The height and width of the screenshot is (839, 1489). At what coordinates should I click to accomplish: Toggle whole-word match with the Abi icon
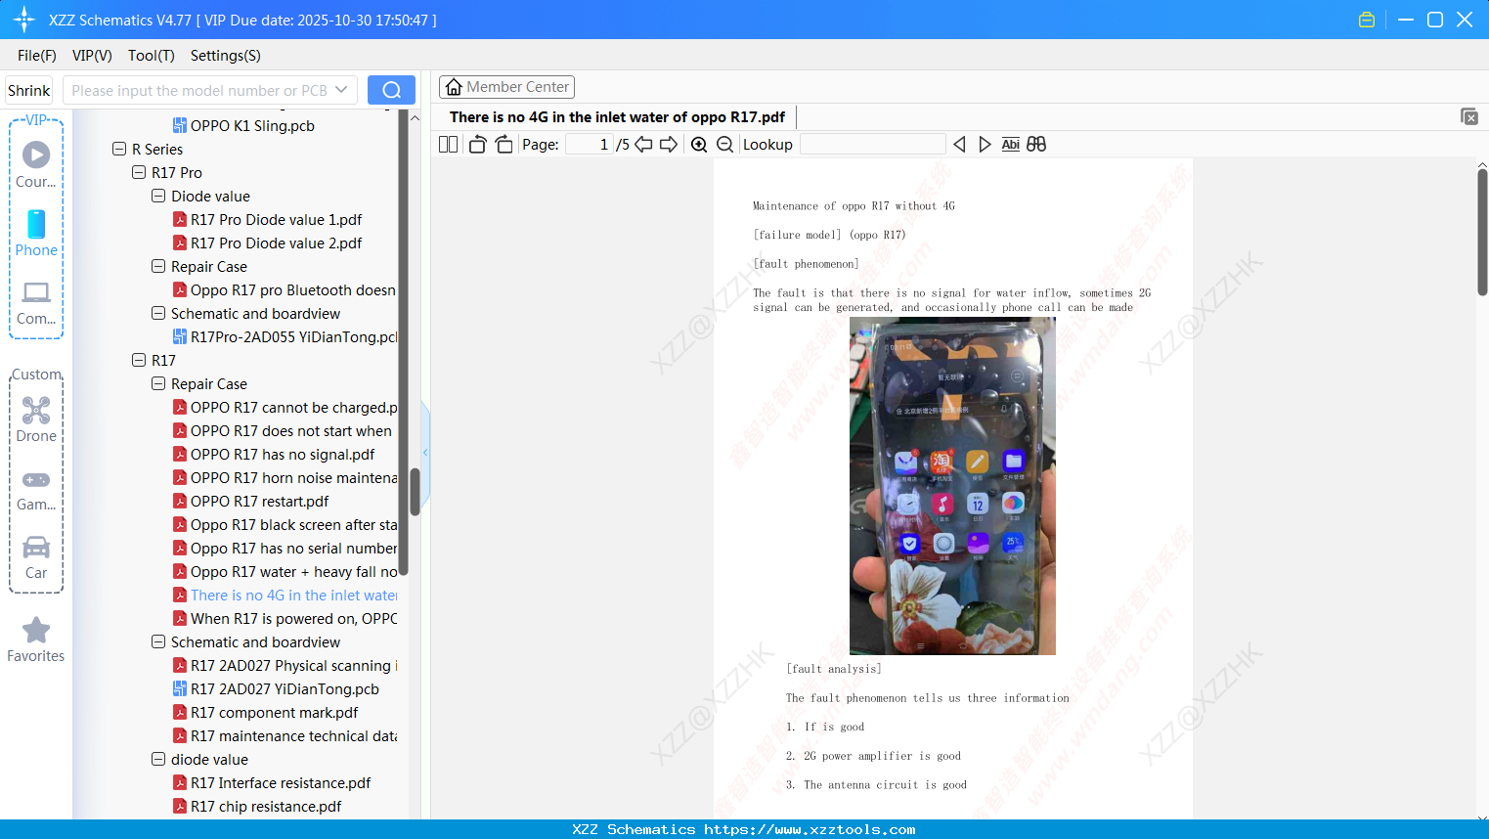[1010, 144]
